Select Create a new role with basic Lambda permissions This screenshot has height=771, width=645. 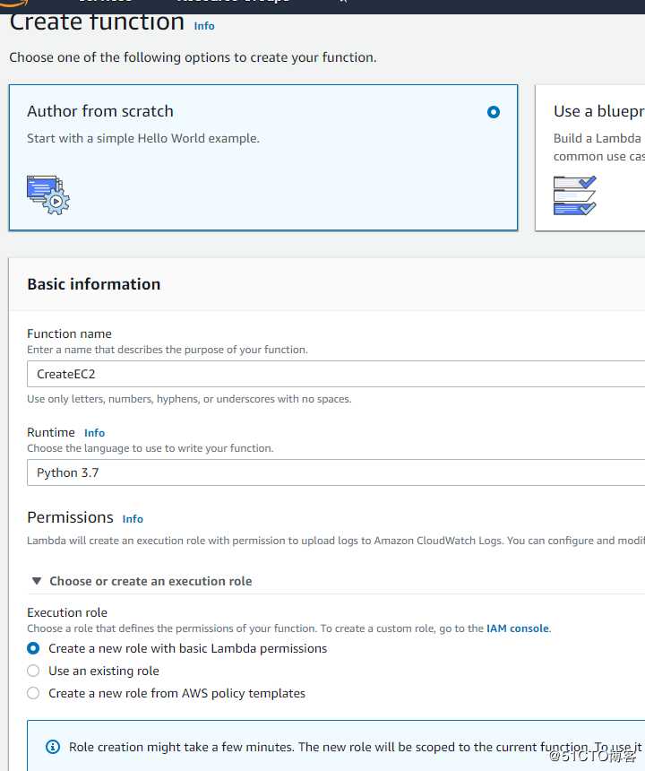[x=33, y=648]
